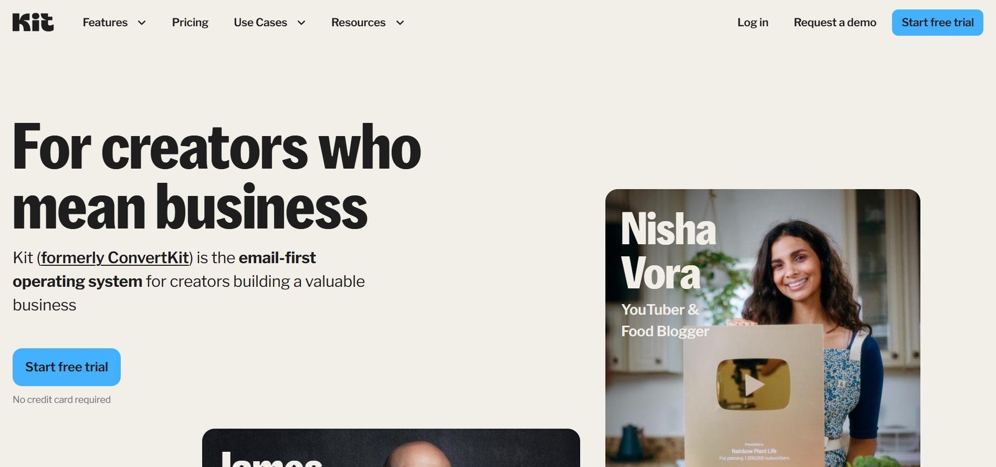This screenshot has height=467, width=996.
Task: Click the YouTuber & Food Blogger caption
Action: (665, 320)
